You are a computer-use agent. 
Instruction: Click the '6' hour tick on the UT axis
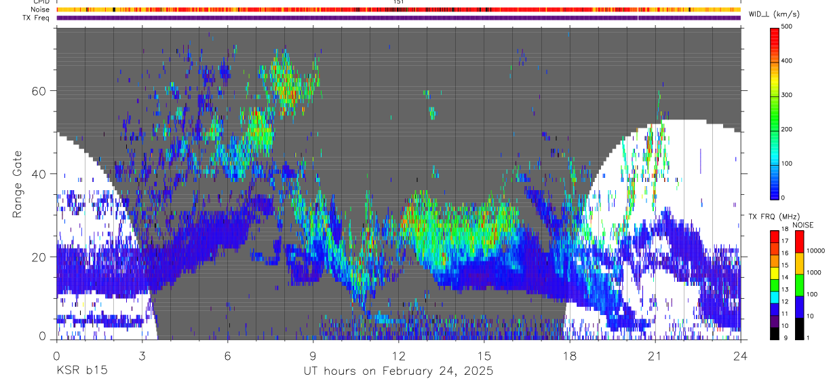(227, 355)
